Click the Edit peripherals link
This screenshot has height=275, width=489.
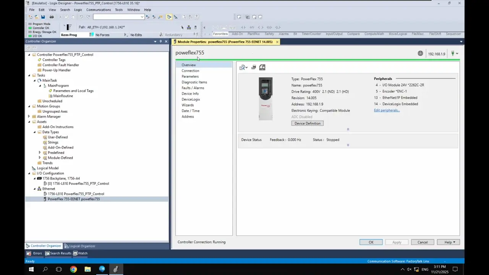(x=387, y=110)
